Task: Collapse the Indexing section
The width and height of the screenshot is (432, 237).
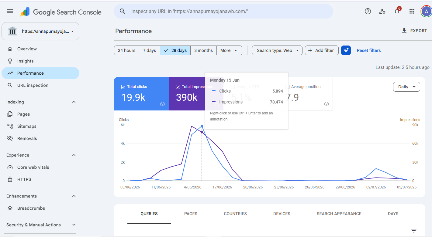Action: [74, 102]
